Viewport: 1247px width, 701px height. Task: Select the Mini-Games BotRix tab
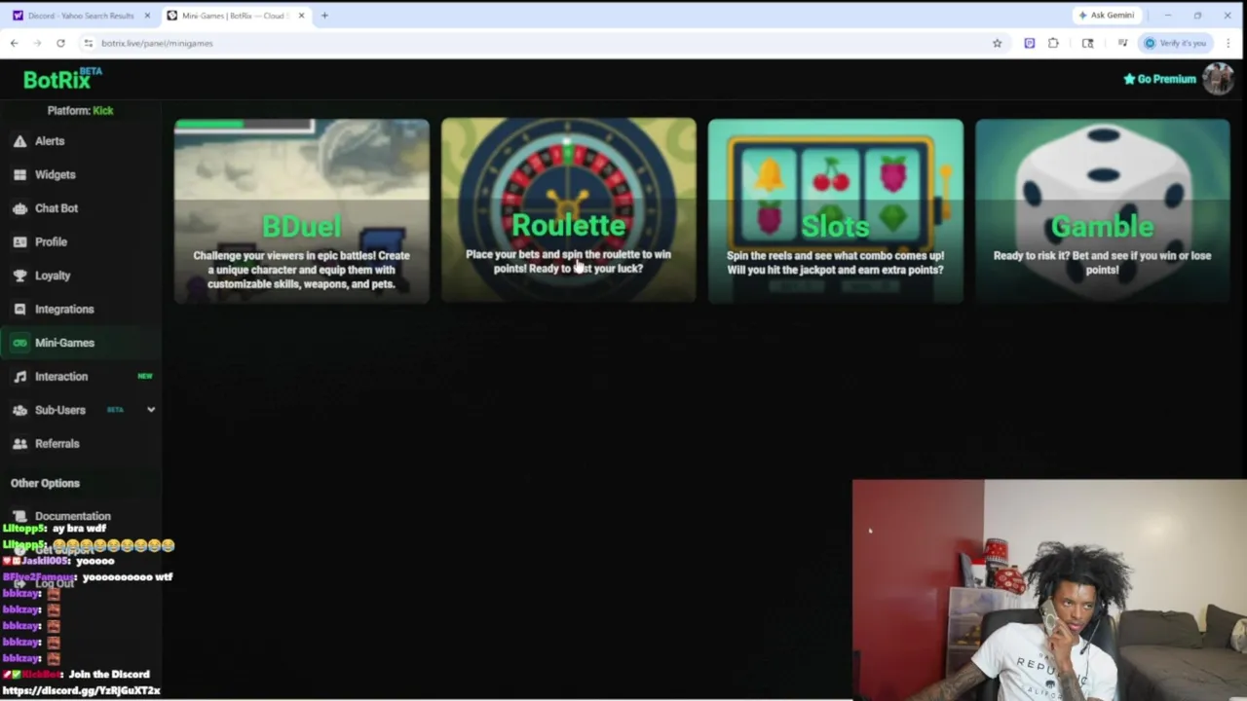(x=236, y=16)
